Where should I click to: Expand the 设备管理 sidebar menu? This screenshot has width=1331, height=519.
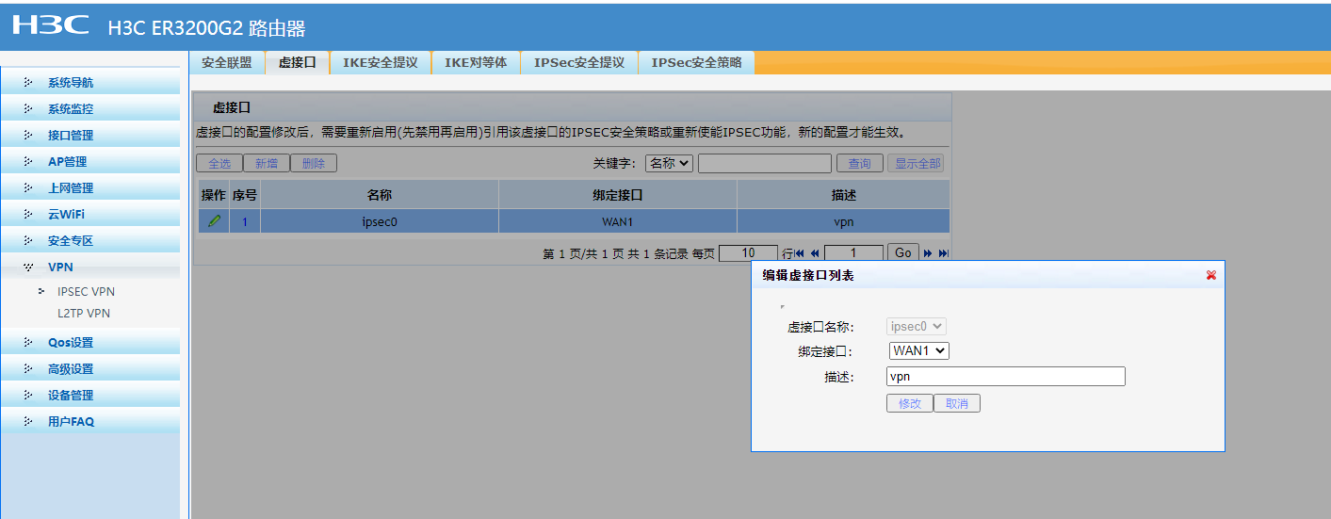90,396
